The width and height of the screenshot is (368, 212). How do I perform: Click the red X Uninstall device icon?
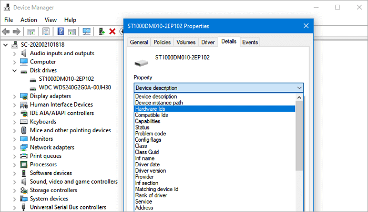[113, 32]
